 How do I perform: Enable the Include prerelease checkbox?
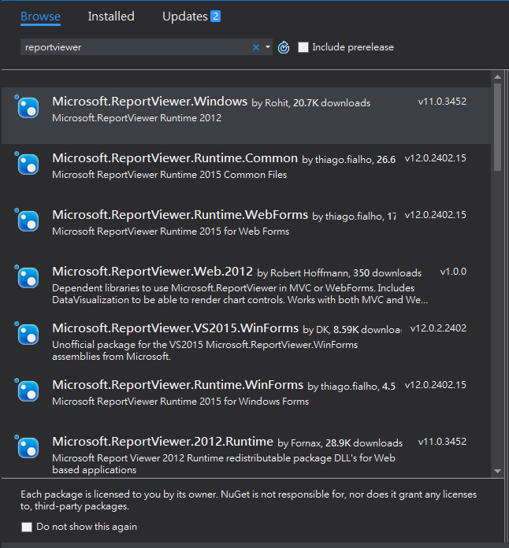click(x=303, y=47)
